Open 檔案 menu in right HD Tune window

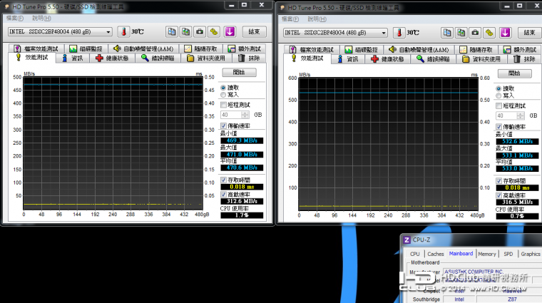tap(290, 19)
